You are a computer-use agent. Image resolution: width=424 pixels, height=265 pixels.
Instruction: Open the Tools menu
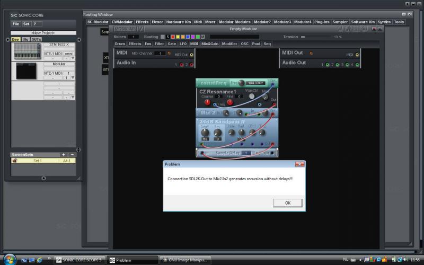[x=399, y=22]
